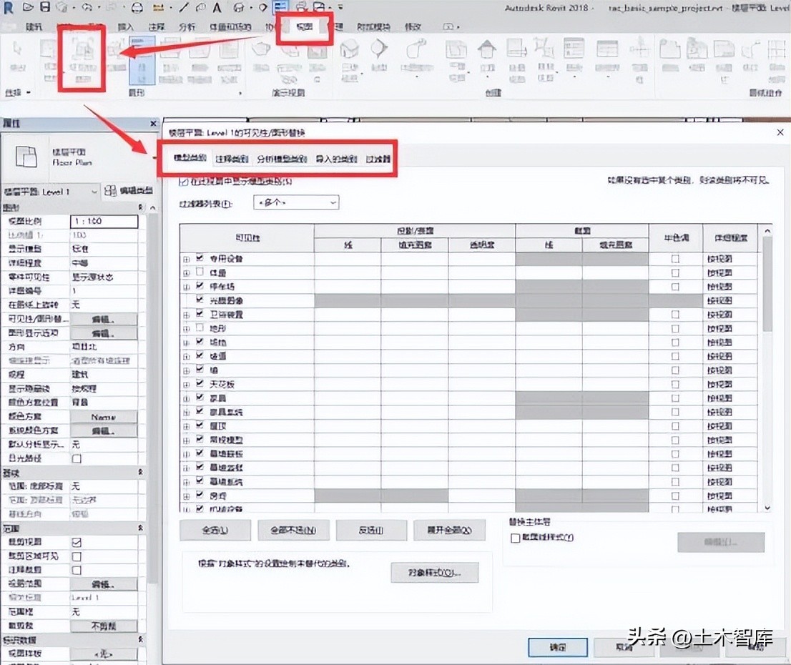Open the 过滤器列表 dropdown

[x=296, y=203]
